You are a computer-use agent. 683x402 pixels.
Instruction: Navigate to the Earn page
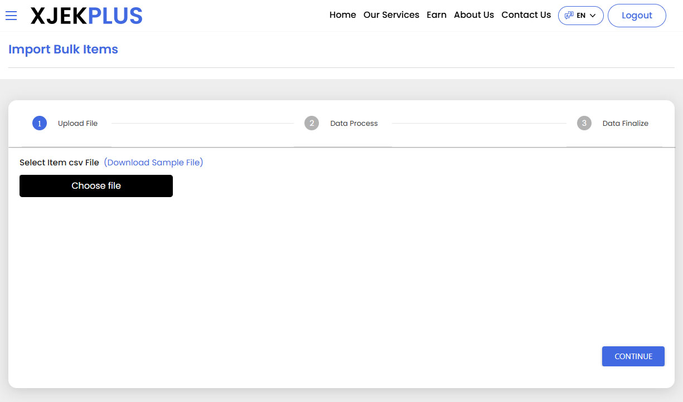pos(436,15)
